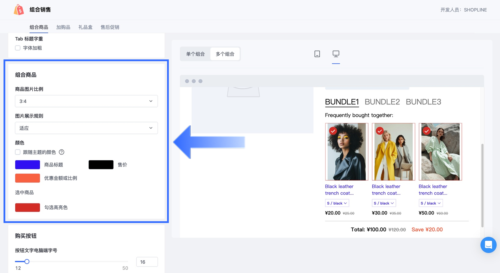Click the 选中商品 label
Image resolution: width=500 pixels, height=273 pixels.
click(24, 192)
